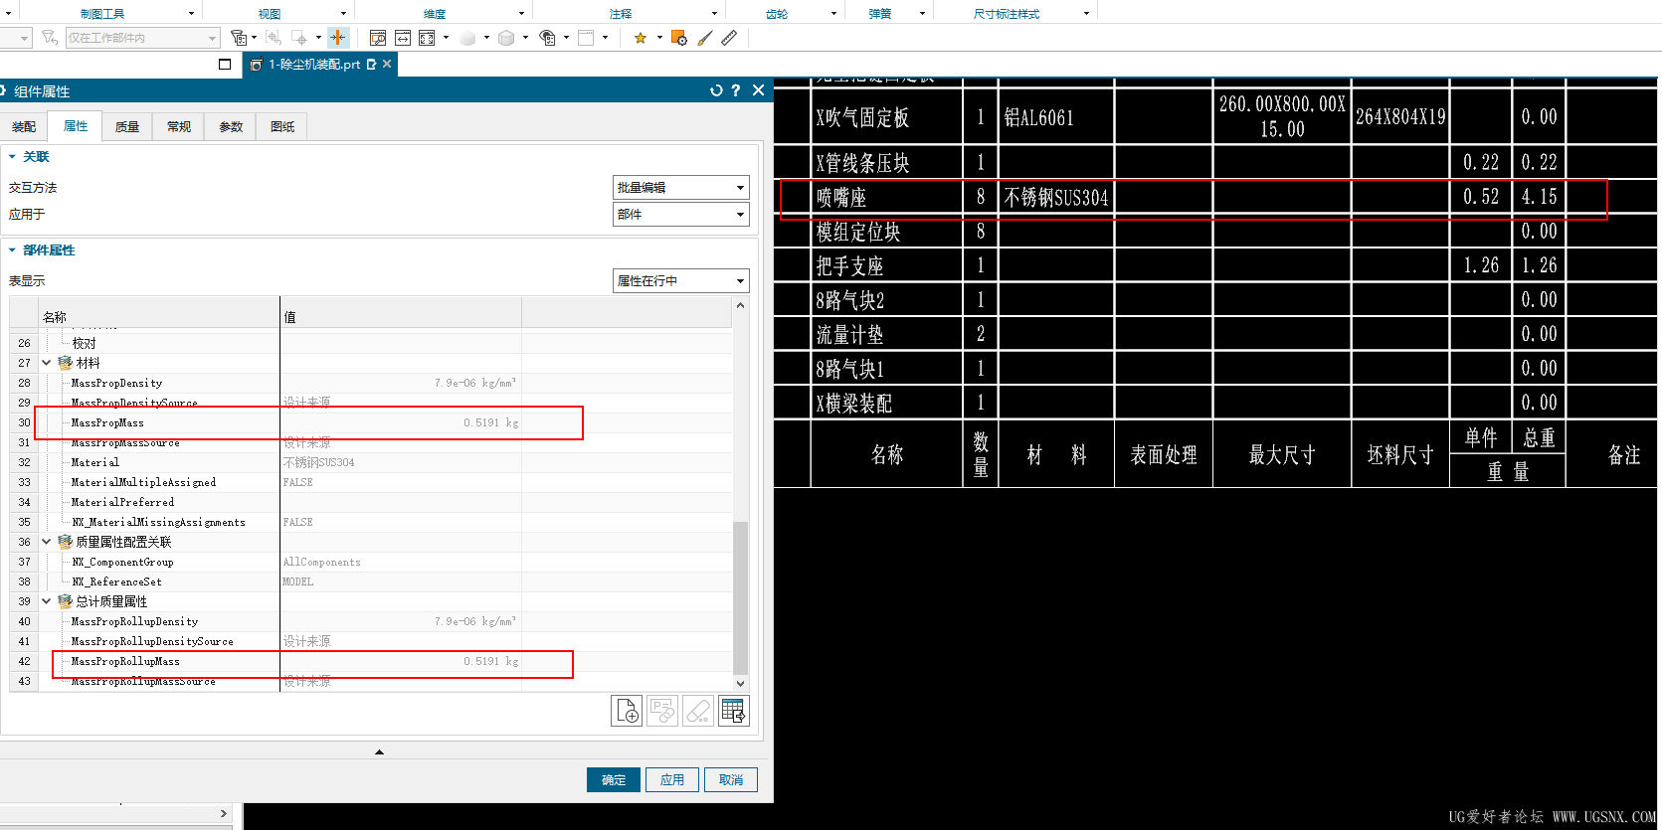The height and width of the screenshot is (830, 1662).
Task: Click the show/hide layers icon
Action: point(547,38)
